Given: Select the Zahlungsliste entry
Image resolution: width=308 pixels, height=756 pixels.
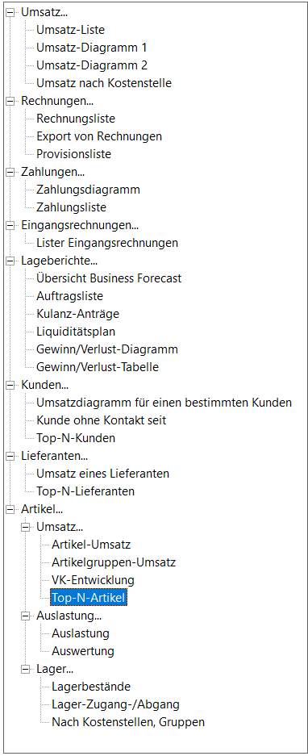Looking at the screenshot, I should [71, 207].
